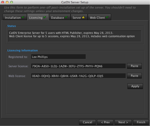Click the 'Server license:' label
The image size is (150, 126).
click(x=18, y=66)
